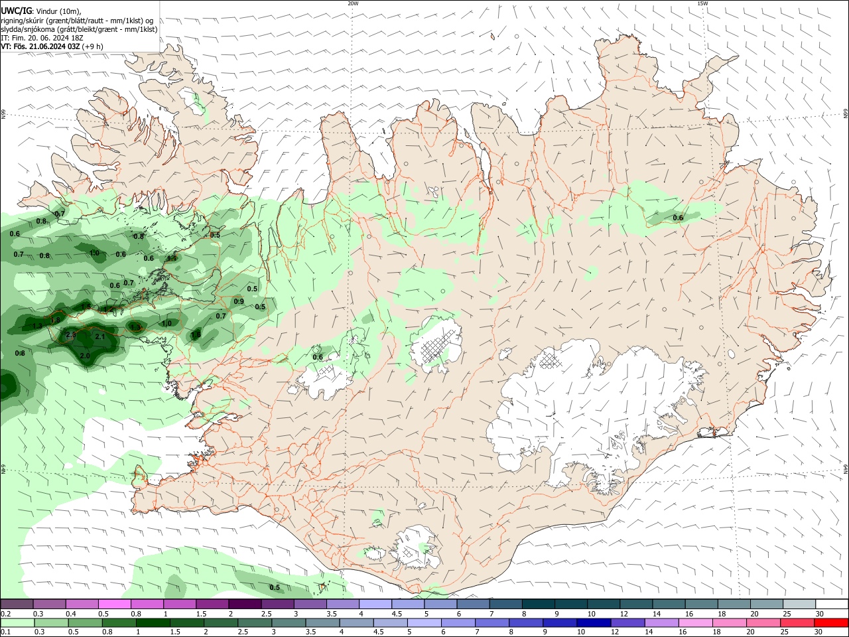Image resolution: width=849 pixels, height=637 pixels.
Task: Click the 66N latitude label on right edge
Action: pos(846,113)
